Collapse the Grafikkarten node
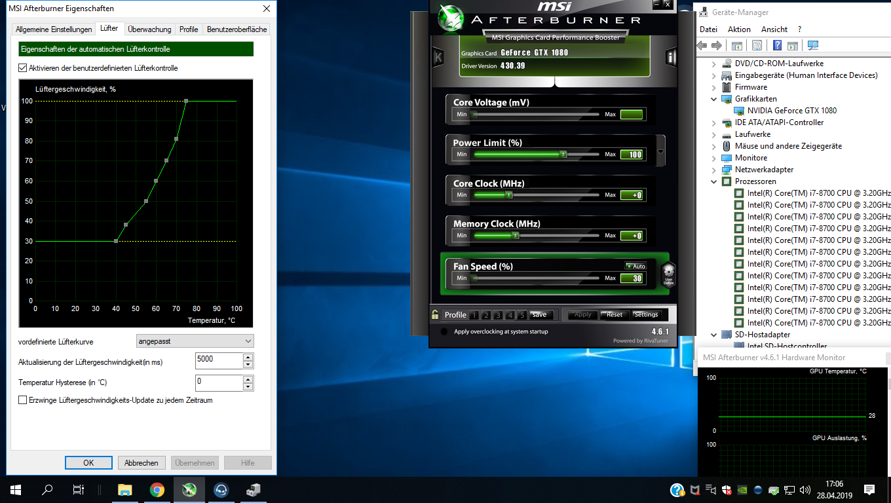The height and width of the screenshot is (503, 891). (714, 99)
